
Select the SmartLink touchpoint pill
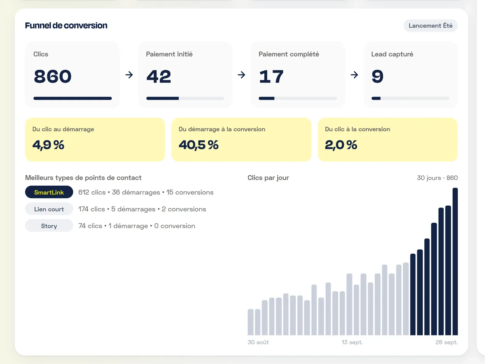coord(49,192)
